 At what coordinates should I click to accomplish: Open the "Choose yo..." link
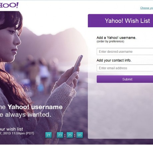click(x=147, y=8)
